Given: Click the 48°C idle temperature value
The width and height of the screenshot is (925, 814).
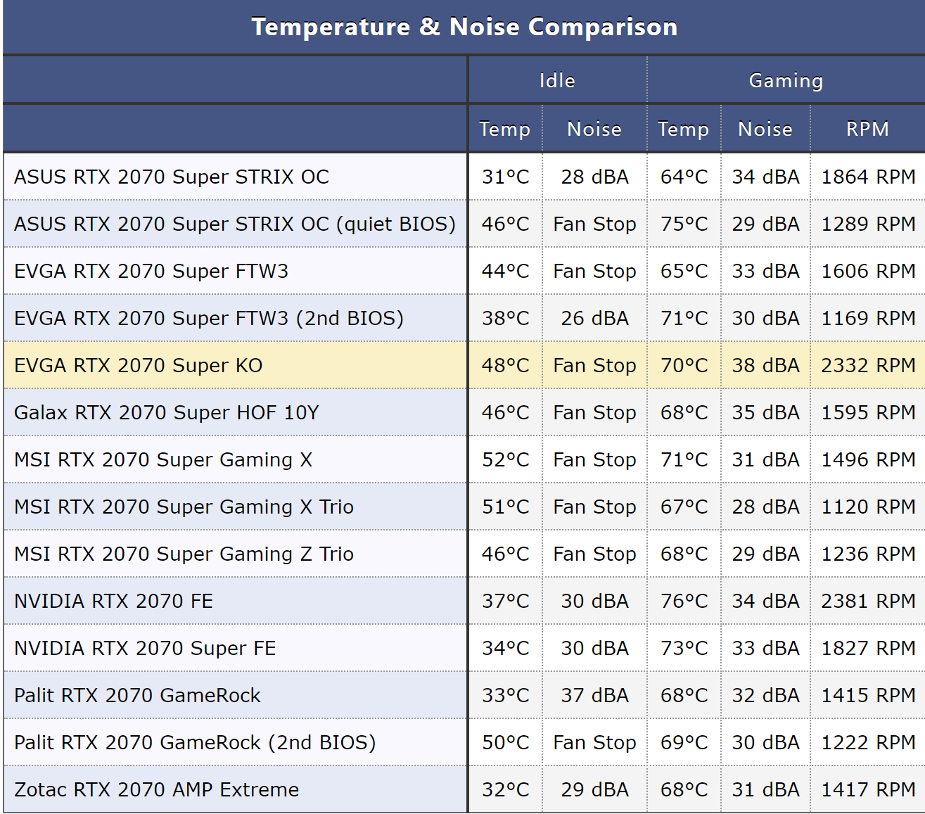Looking at the screenshot, I should [x=505, y=365].
